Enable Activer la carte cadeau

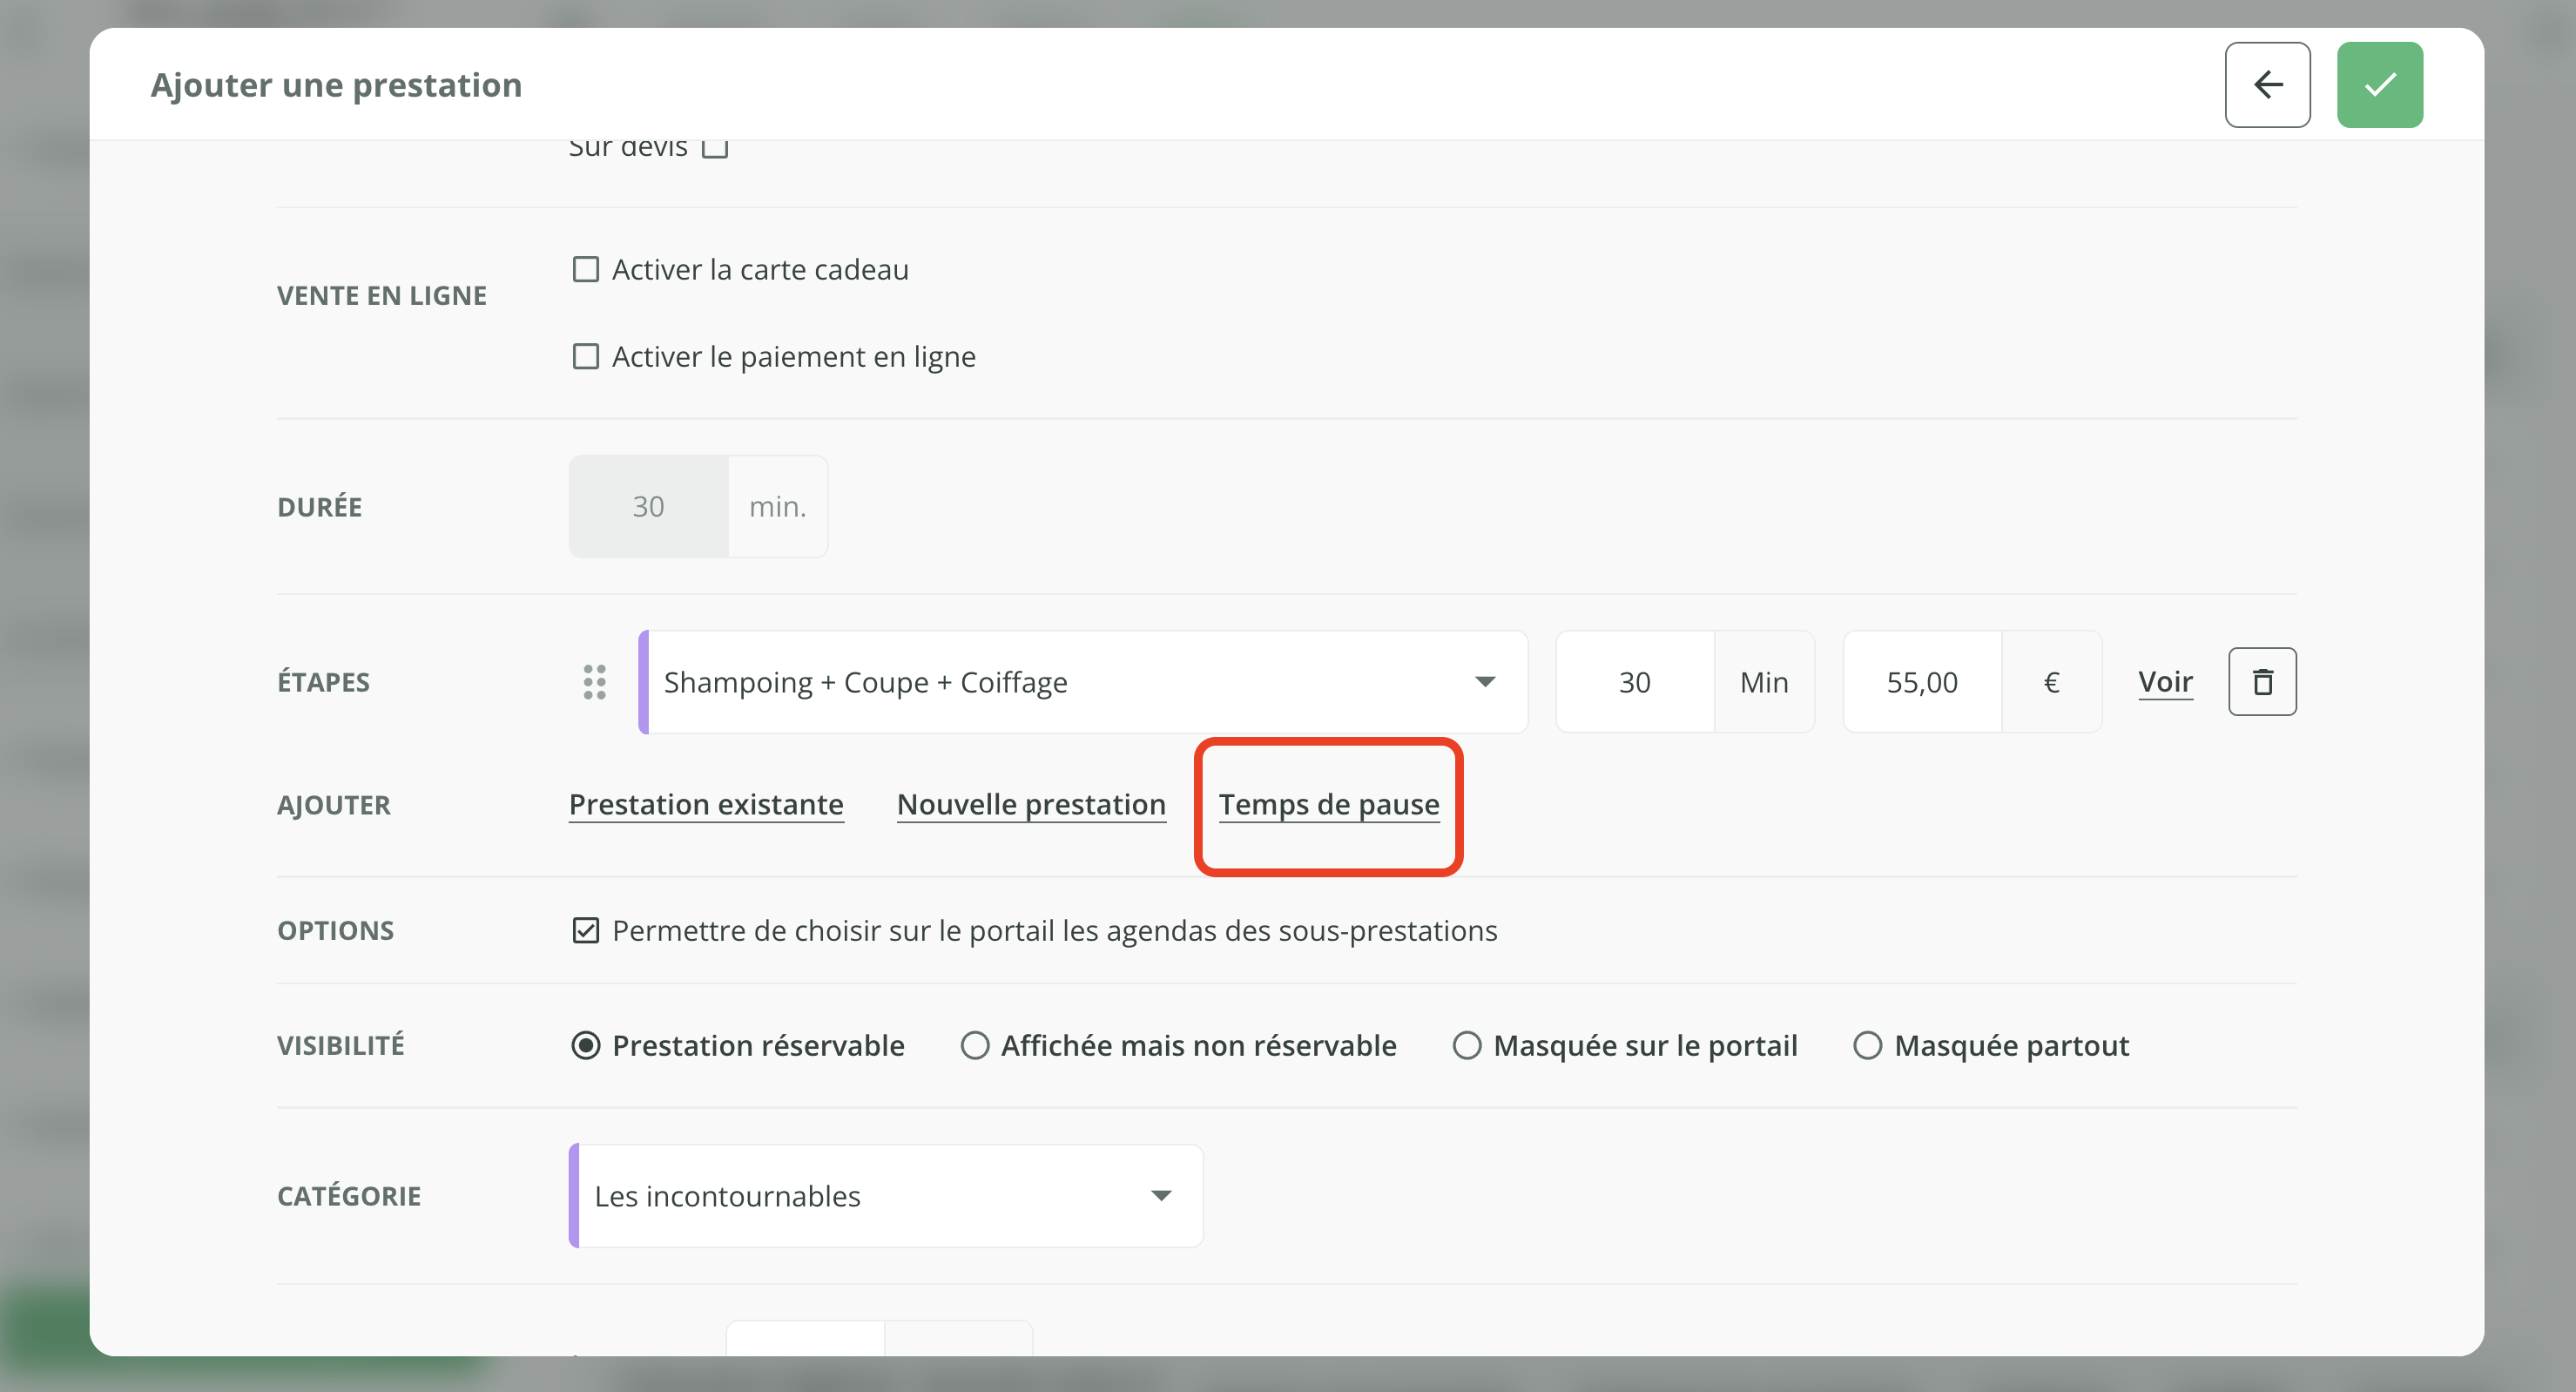click(586, 270)
